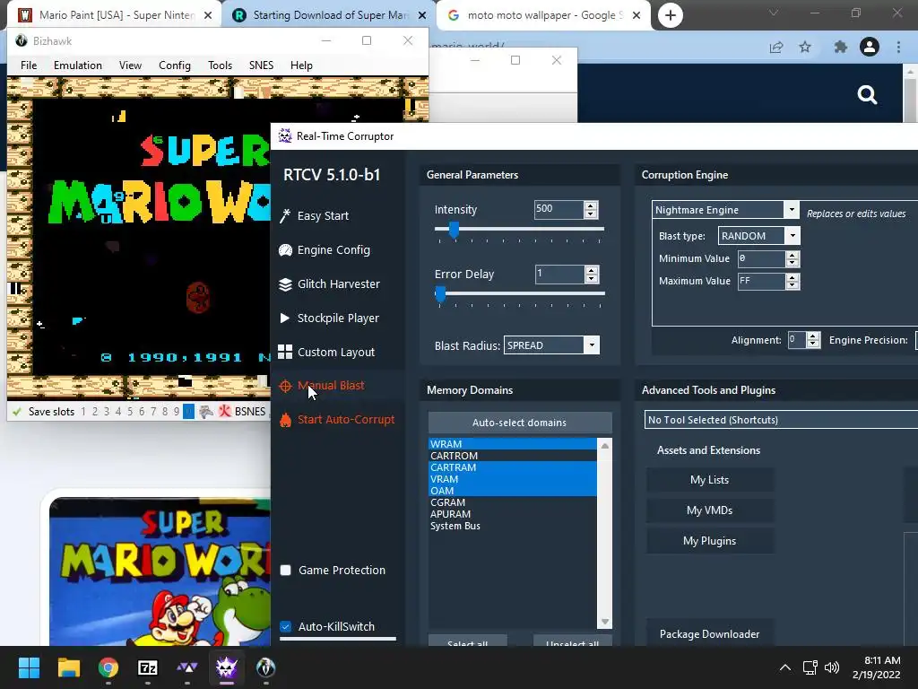Click the Real-Time Corruptor title icon
The width and height of the screenshot is (918, 689).
click(x=284, y=136)
